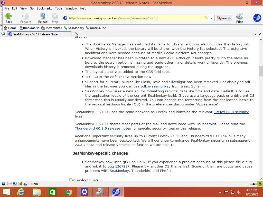The width and height of the screenshot is (263, 197).
Task: Switch to SeaMonkey taskbar window
Action: coord(116,192)
